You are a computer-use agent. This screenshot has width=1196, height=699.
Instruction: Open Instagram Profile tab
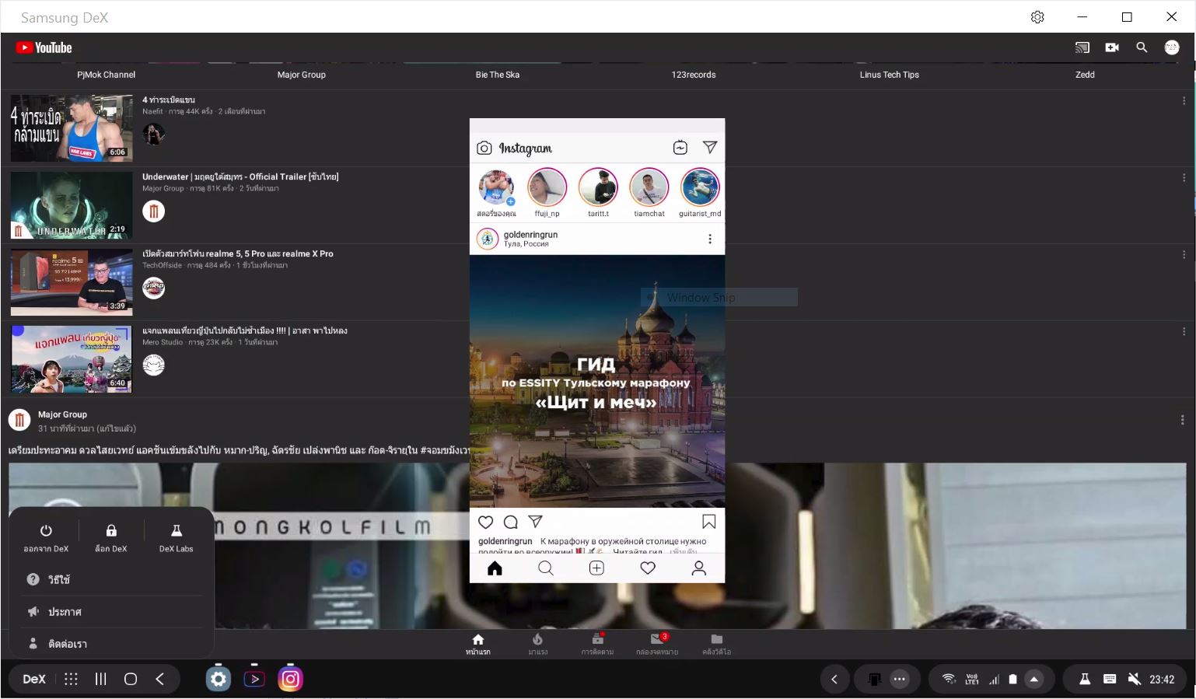click(699, 568)
